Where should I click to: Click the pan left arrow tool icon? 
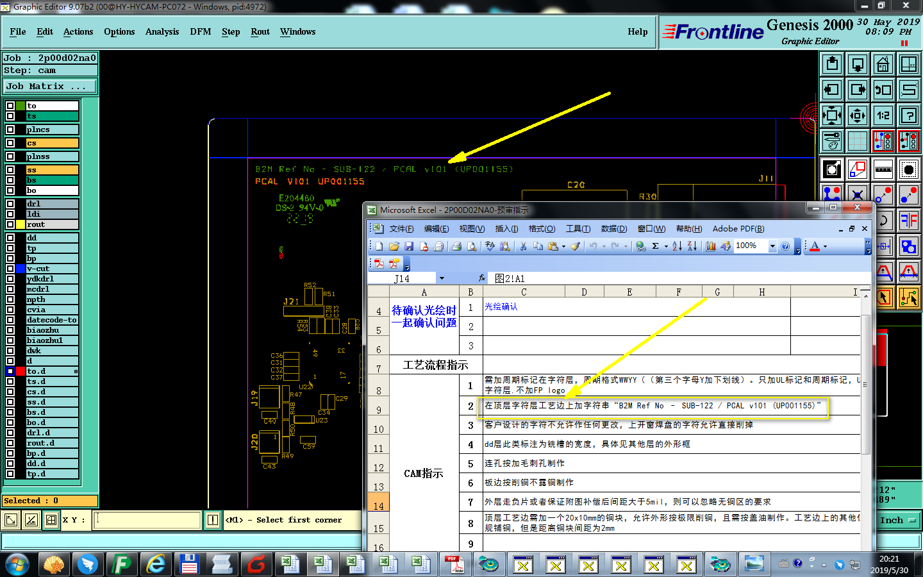click(832, 90)
